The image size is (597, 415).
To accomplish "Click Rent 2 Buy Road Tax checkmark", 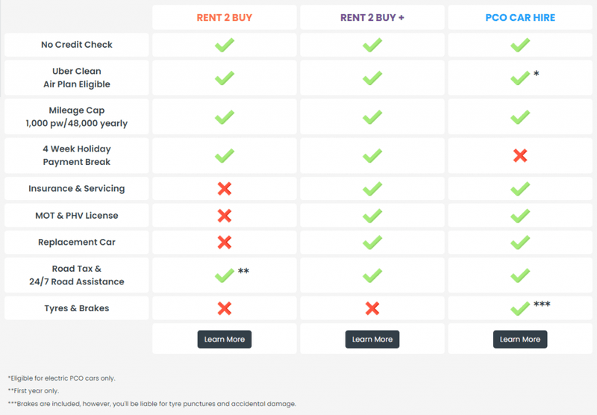I will point(224,275).
